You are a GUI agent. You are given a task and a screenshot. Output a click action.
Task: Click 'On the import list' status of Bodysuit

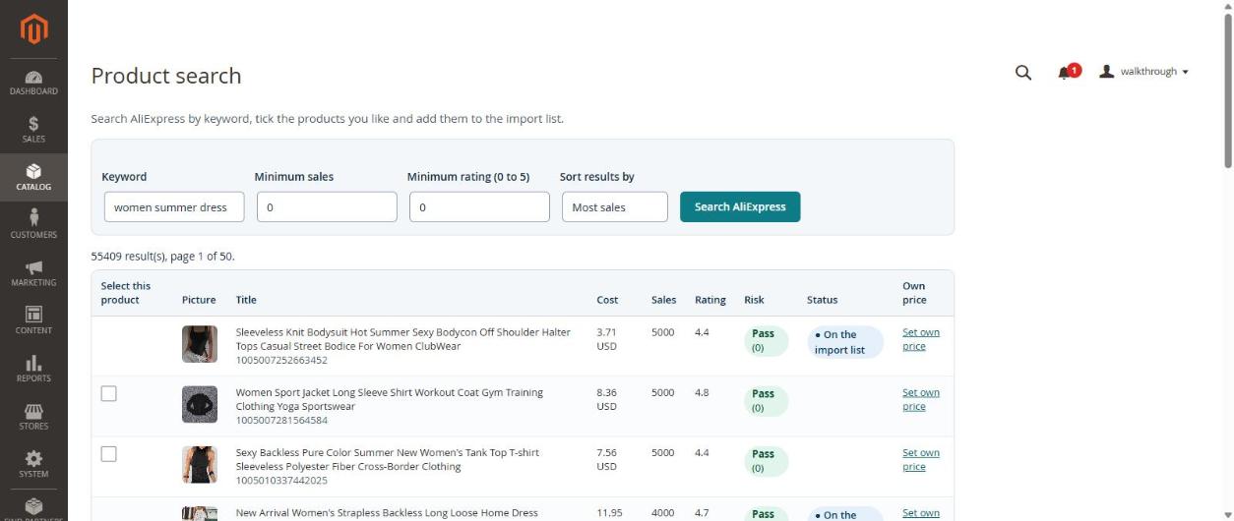pos(843,341)
